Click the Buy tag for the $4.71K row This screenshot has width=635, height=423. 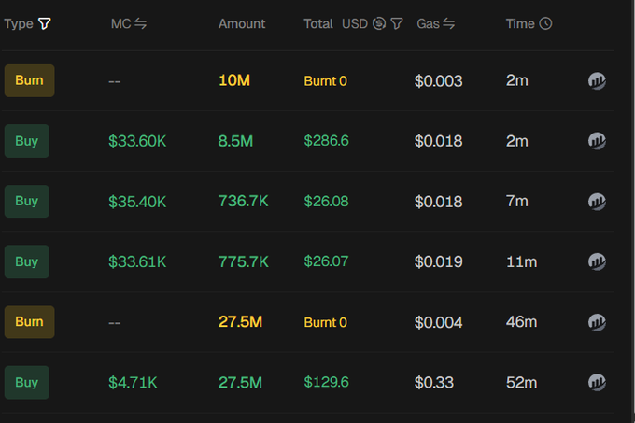[27, 383]
